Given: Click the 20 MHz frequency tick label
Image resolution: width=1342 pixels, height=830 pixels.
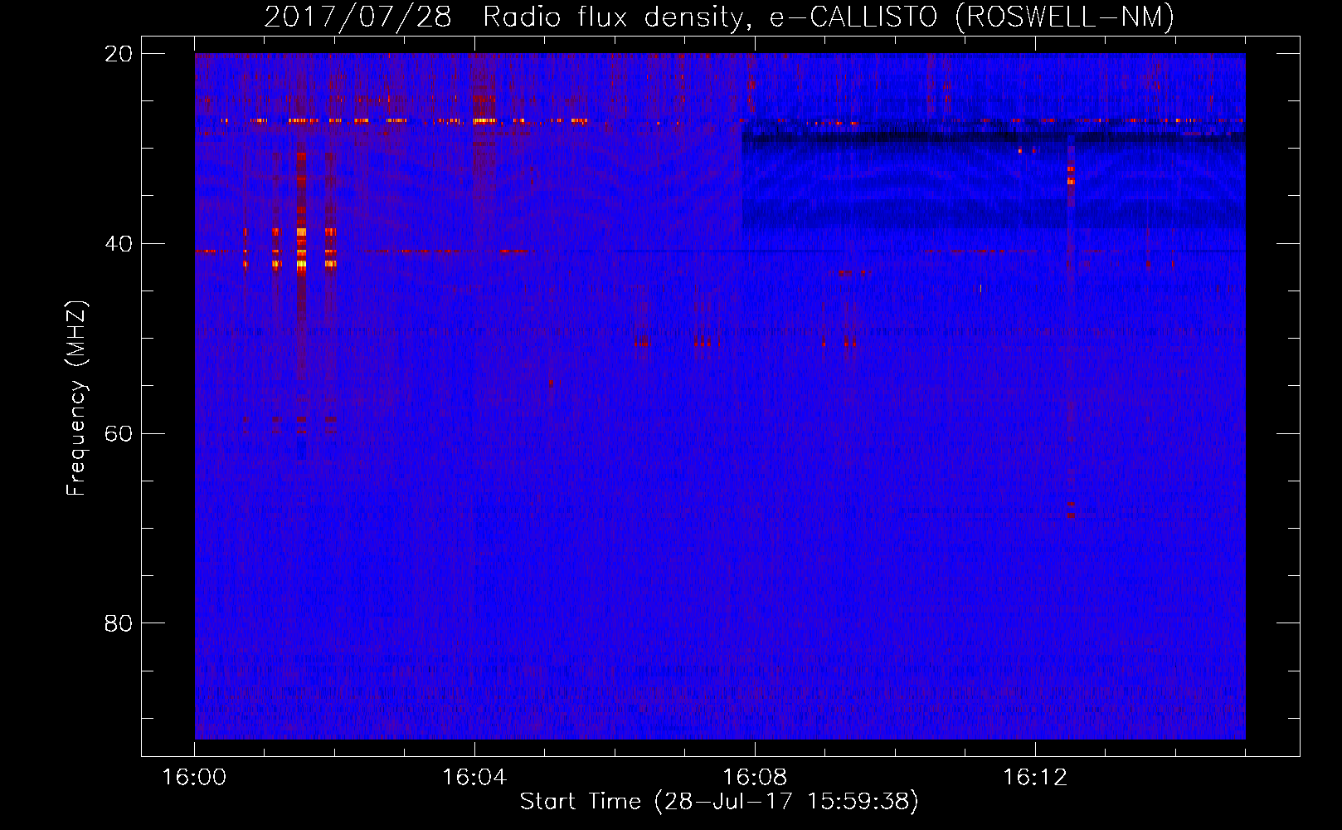Looking at the screenshot, I should pos(119,54).
